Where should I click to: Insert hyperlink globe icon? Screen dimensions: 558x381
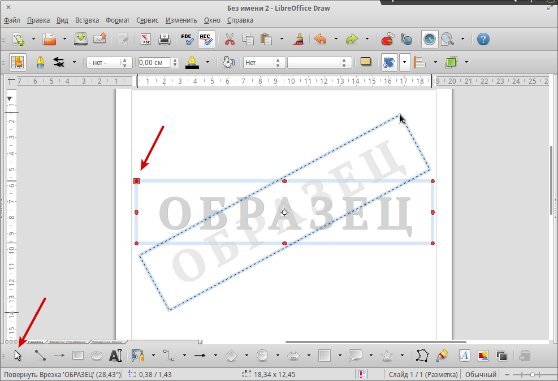click(406, 39)
